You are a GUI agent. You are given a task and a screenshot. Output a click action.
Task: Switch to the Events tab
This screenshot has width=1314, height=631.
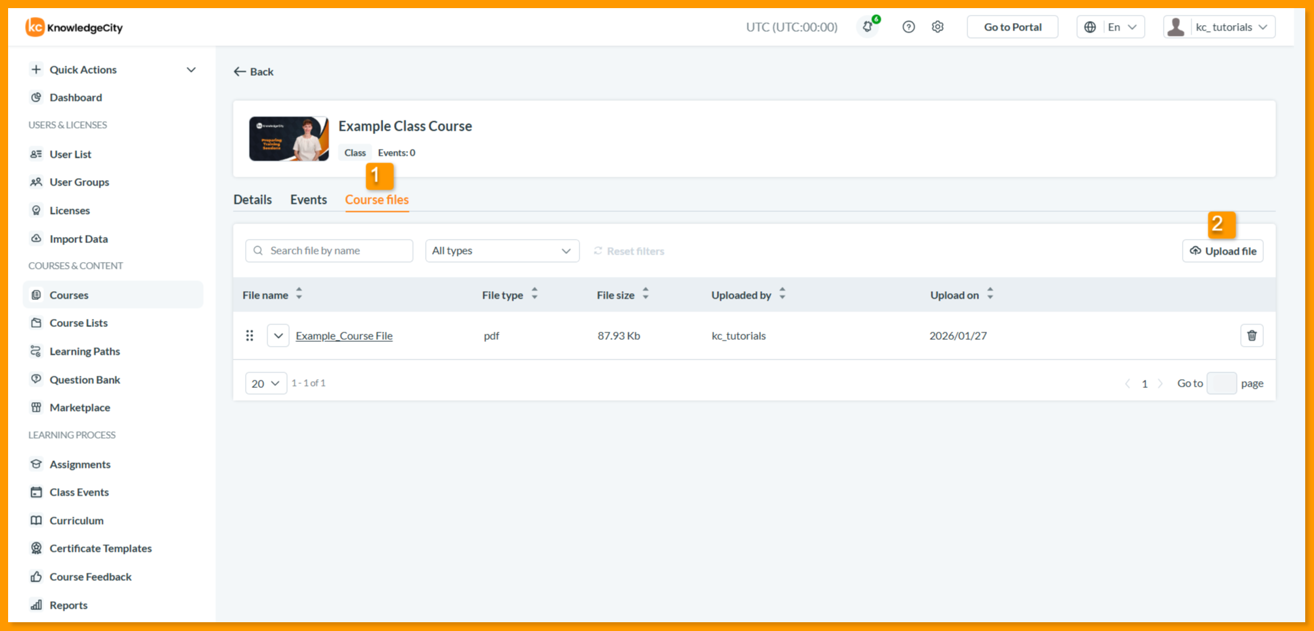coord(309,200)
